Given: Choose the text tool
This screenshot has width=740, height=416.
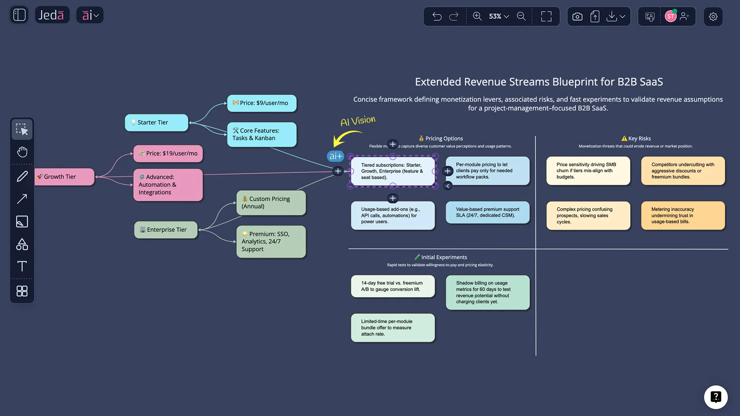Looking at the screenshot, I should 22,266.
